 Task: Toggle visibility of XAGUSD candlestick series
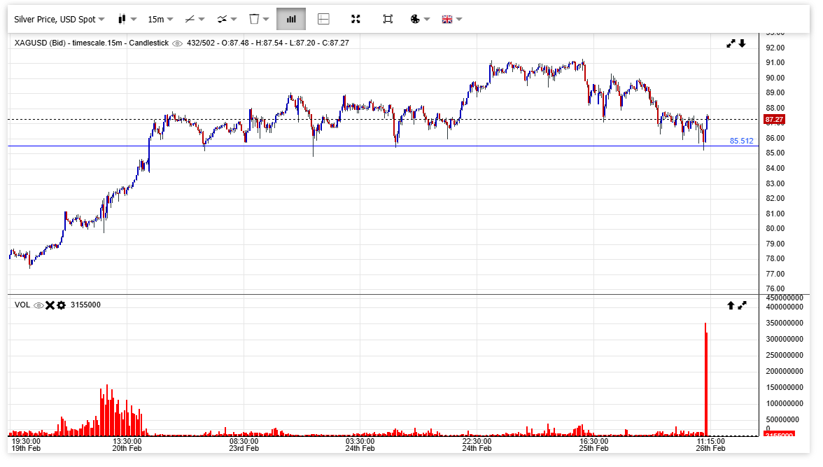(x=178, y=43)
